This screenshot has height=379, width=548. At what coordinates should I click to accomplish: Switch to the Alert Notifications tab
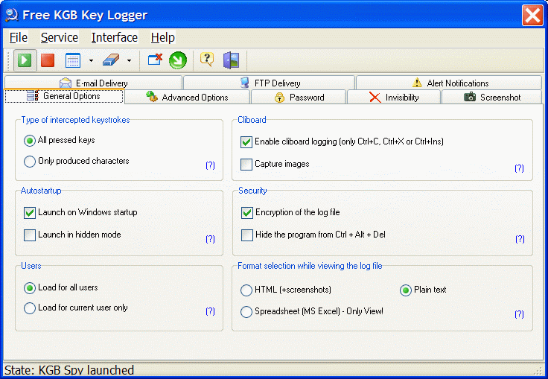pos(449,83)
